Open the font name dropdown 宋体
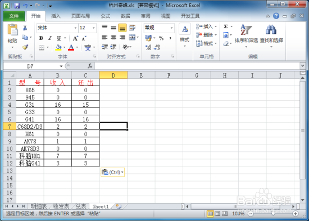The width and height of the screenshot is (309, 221). [75, 28]
